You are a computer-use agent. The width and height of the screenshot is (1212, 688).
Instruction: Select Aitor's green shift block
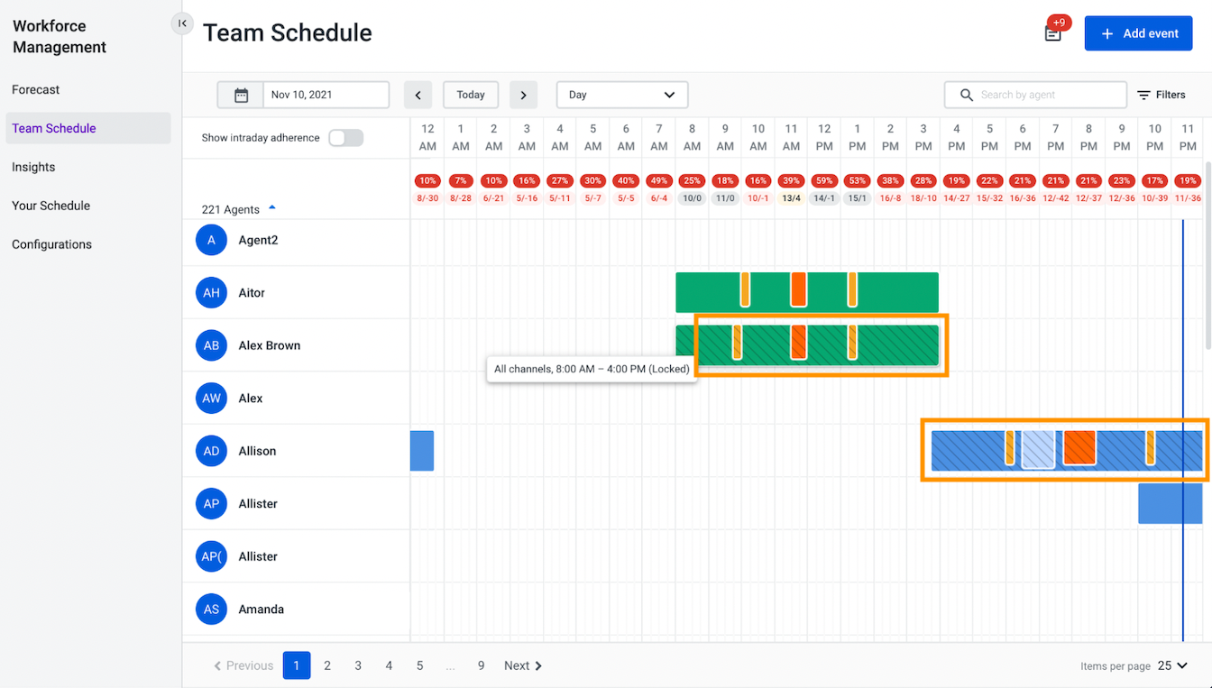click(807, 292)
